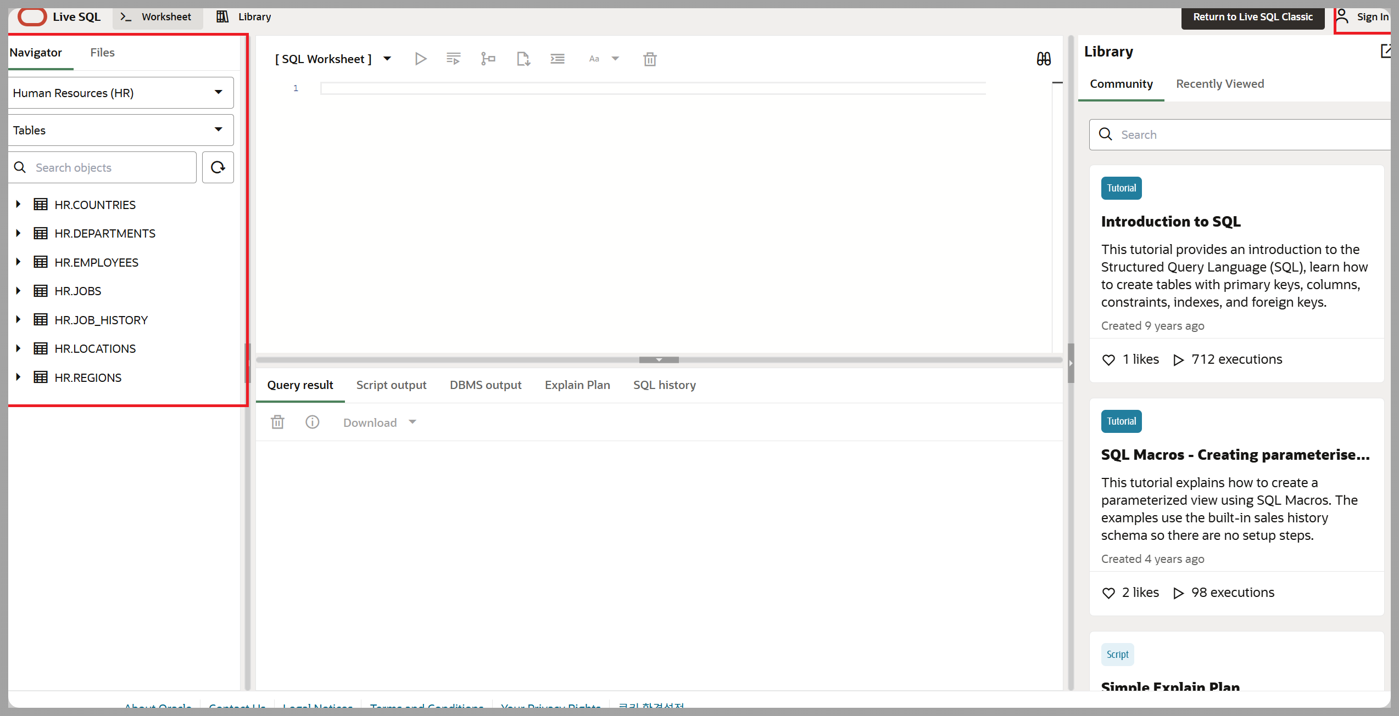The image size is (1399, 716).
Task: Open the SQL Worksheet name dropdown
Action: coord(387,59)
